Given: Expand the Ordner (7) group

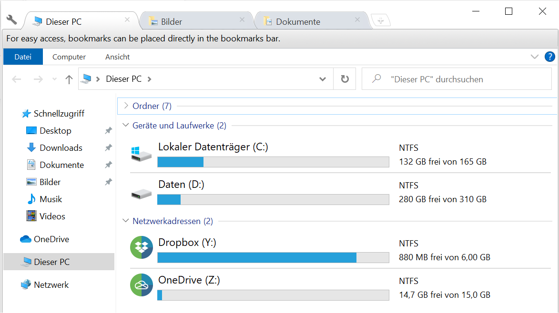Looking at the screenshot, I should click(x=126, y=106).
